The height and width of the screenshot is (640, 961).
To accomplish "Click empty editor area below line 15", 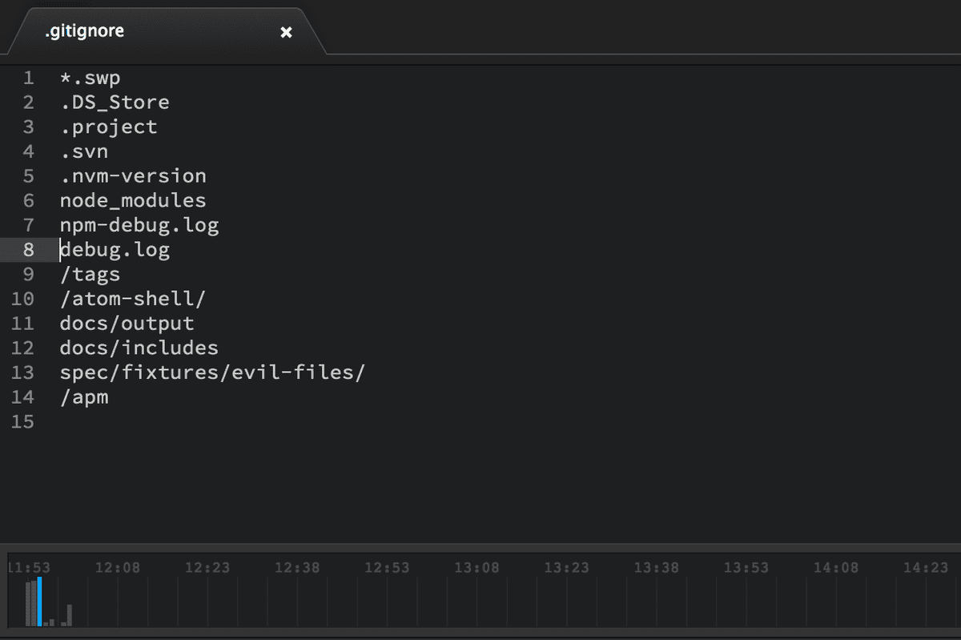I will 480,481.
